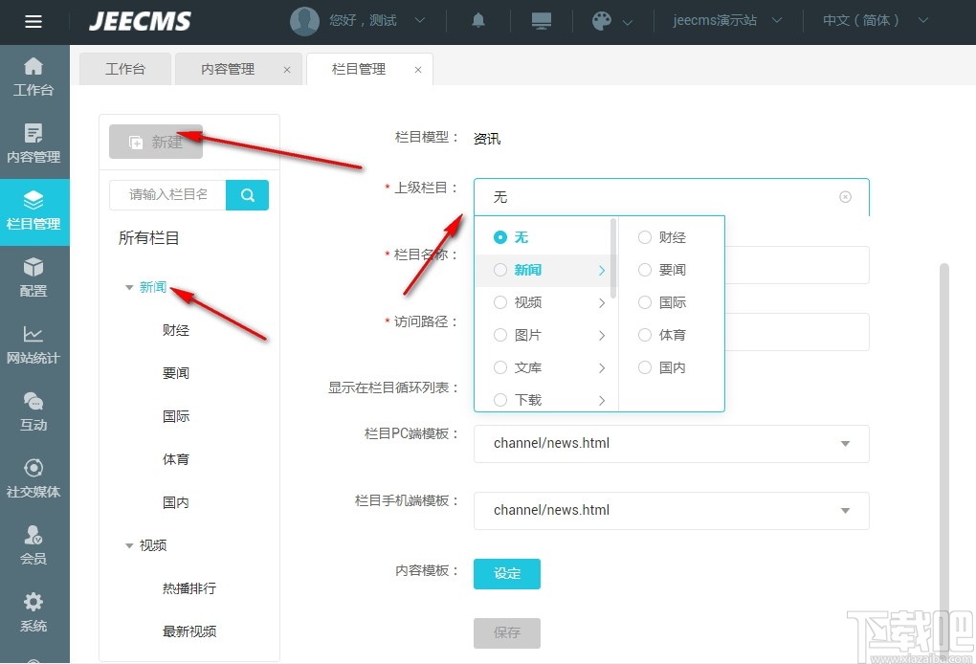Expand the 视频 option submenu arrow

[604, 302]
